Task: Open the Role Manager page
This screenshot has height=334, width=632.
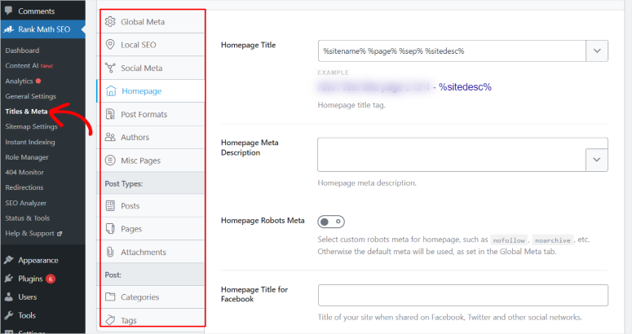Action: (27, 157)
